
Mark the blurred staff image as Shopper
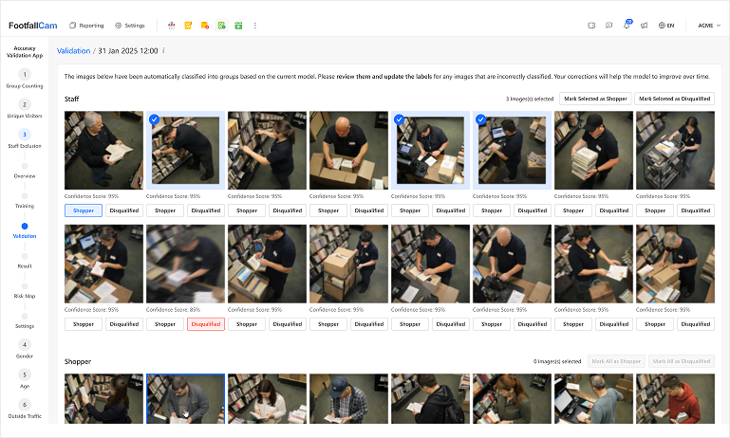tap(165, 324)
